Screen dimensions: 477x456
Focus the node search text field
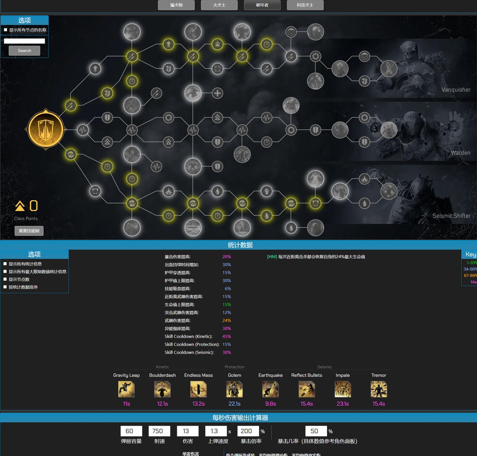(x=25, y=41)
